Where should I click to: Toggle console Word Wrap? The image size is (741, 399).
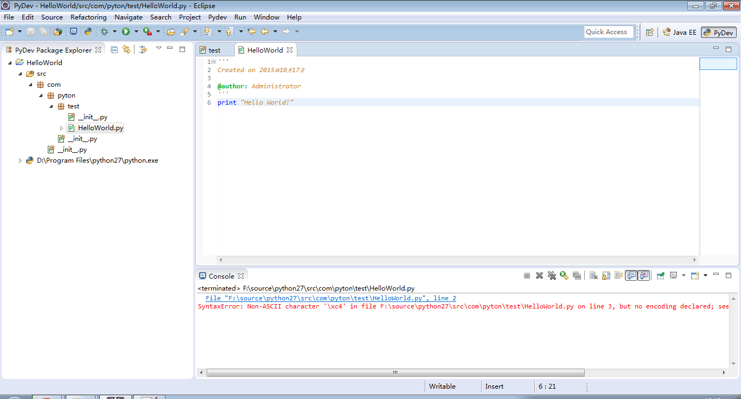click(618, 275)
